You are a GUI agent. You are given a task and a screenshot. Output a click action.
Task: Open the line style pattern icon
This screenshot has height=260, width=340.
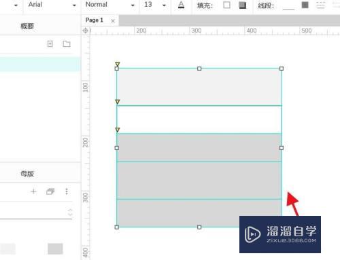click(320, 5)
